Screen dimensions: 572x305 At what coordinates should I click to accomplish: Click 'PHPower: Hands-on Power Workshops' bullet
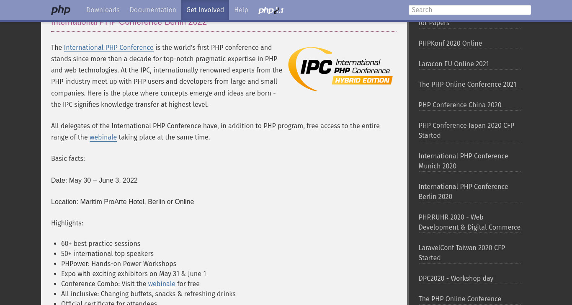(x=119, y=264)
